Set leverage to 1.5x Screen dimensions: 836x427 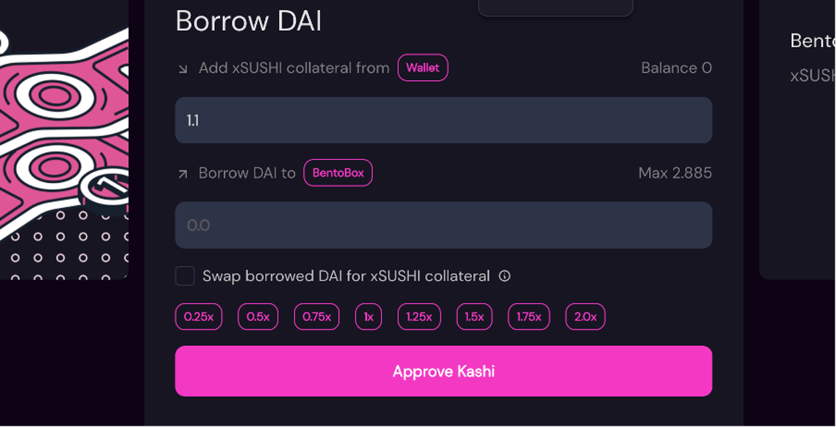tap(474, 317)
